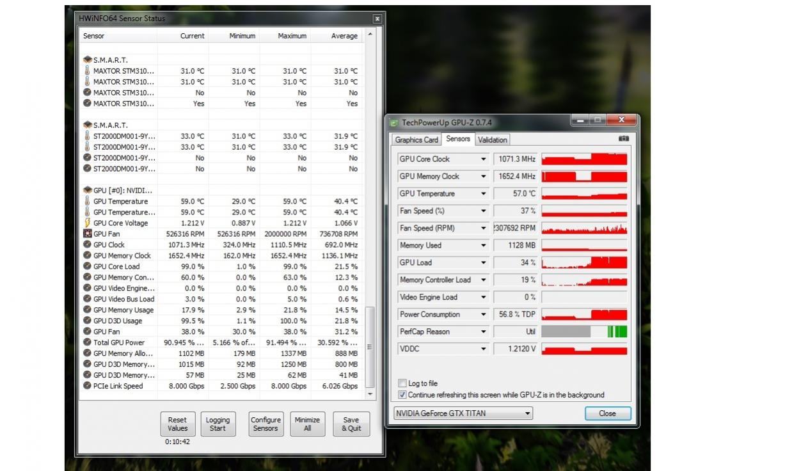Click the Logging Start button

click(218, 424)
